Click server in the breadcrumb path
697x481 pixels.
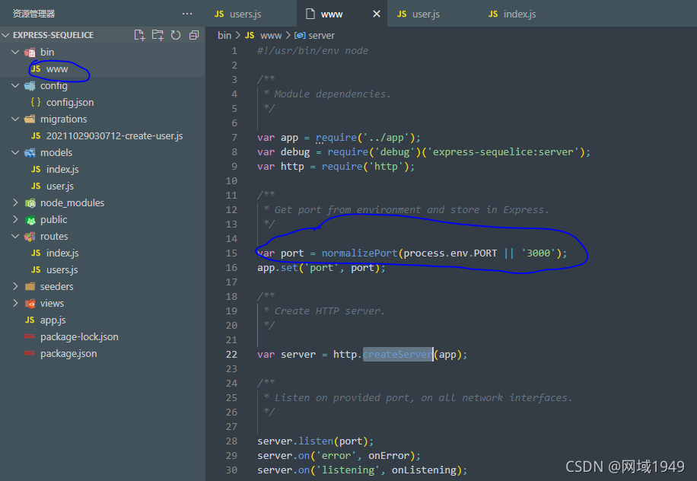[321, 36]
